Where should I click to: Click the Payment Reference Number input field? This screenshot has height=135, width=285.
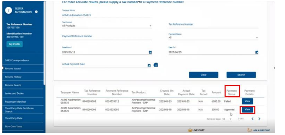tap(107, 36)
